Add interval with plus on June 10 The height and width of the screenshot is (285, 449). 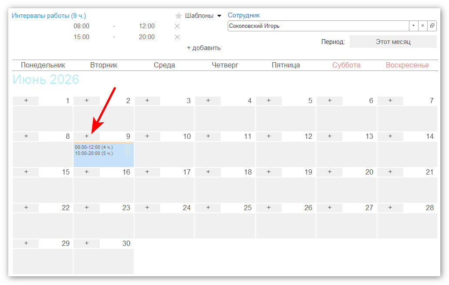[147, 136]
